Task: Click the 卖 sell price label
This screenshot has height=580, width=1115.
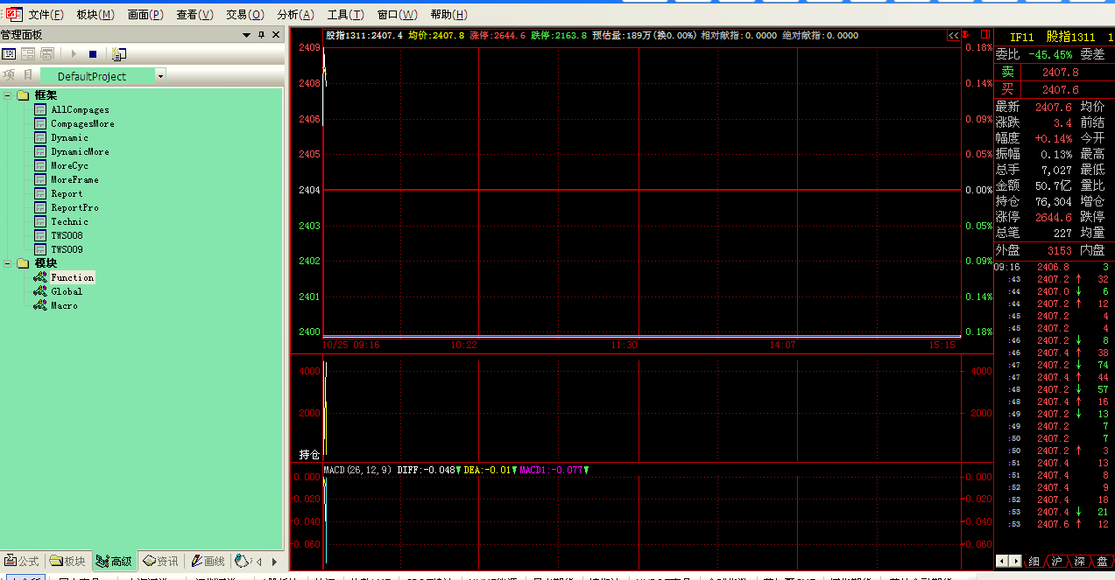Action: tap(1007, 73)
